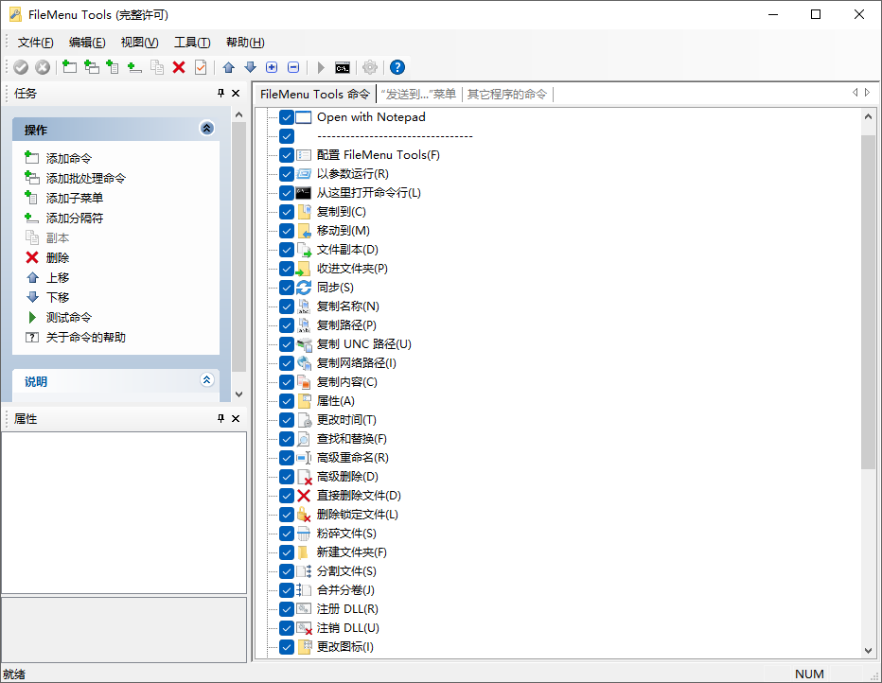Toggle the 同步(S) command checkbox

286,287
